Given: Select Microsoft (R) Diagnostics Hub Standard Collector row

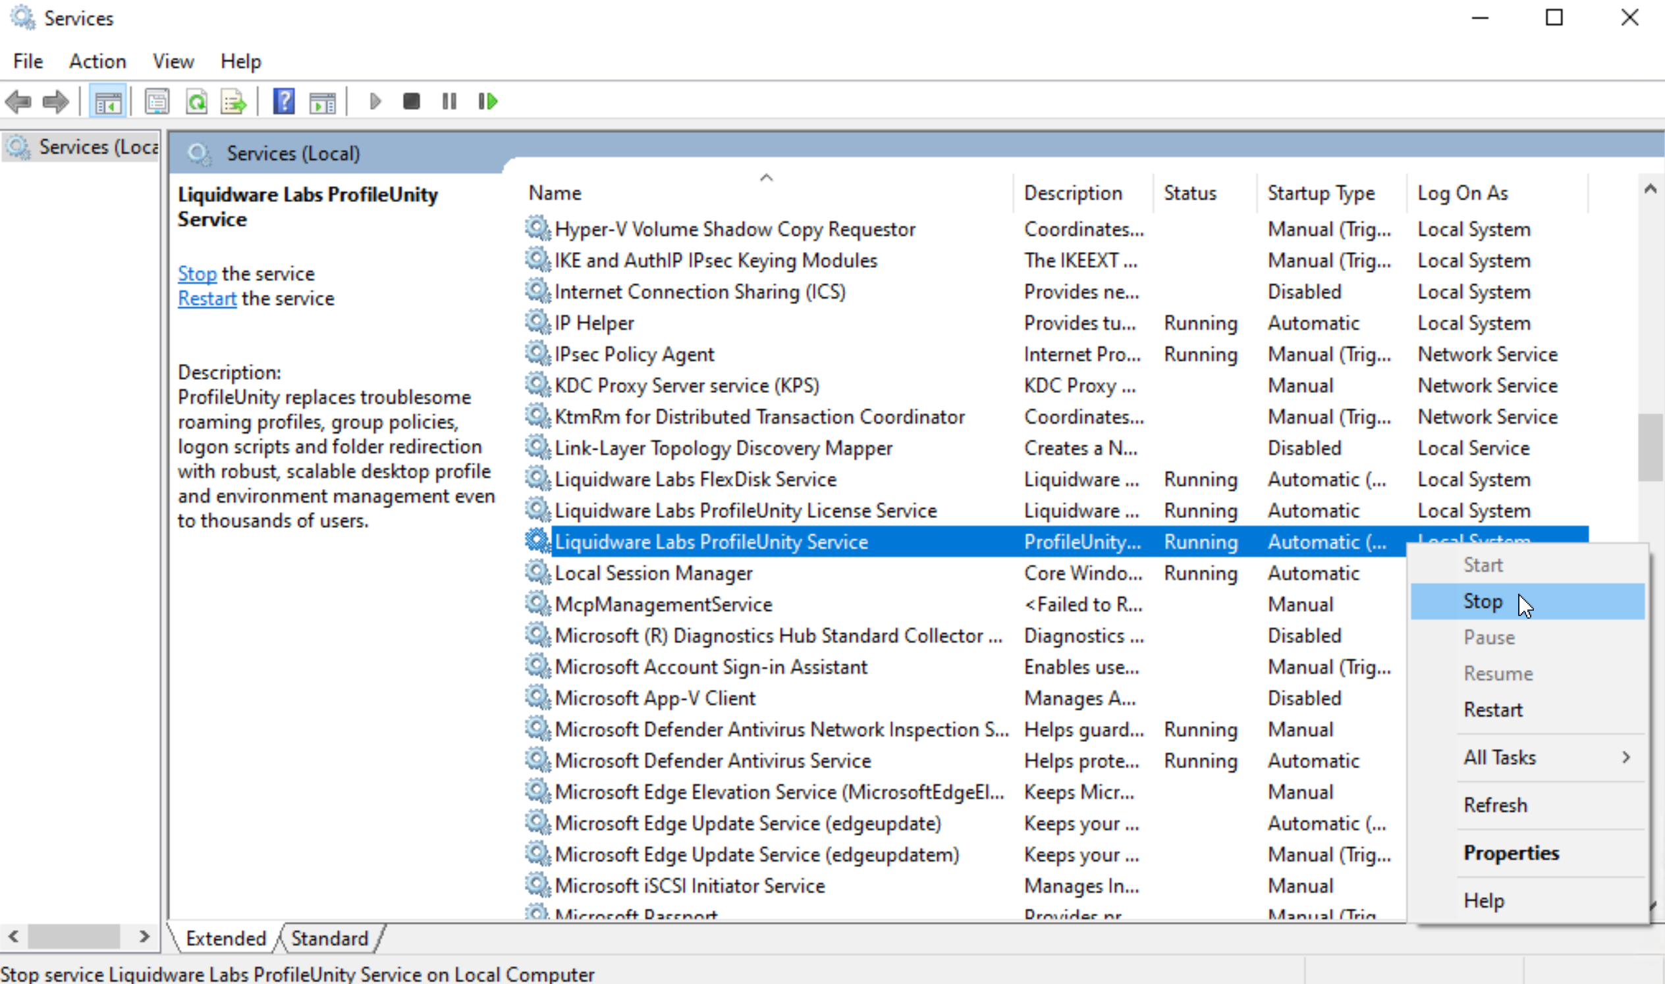Looking at the screenshot, I should pos(965,636).
